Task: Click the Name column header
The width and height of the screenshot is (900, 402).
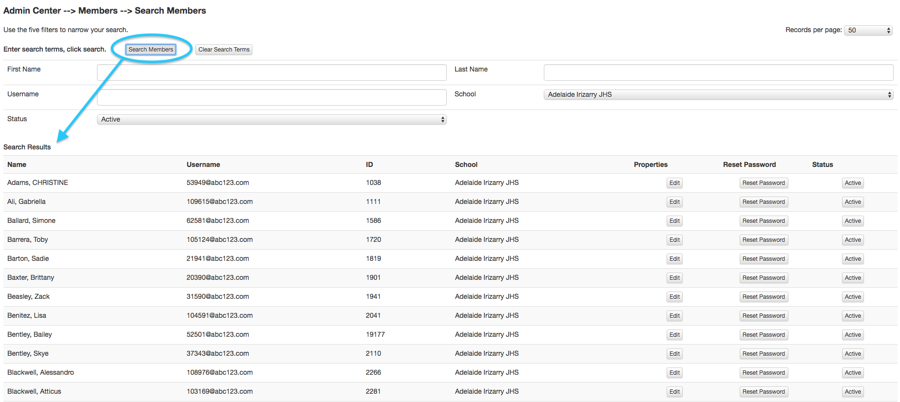Action: (17, 164)
